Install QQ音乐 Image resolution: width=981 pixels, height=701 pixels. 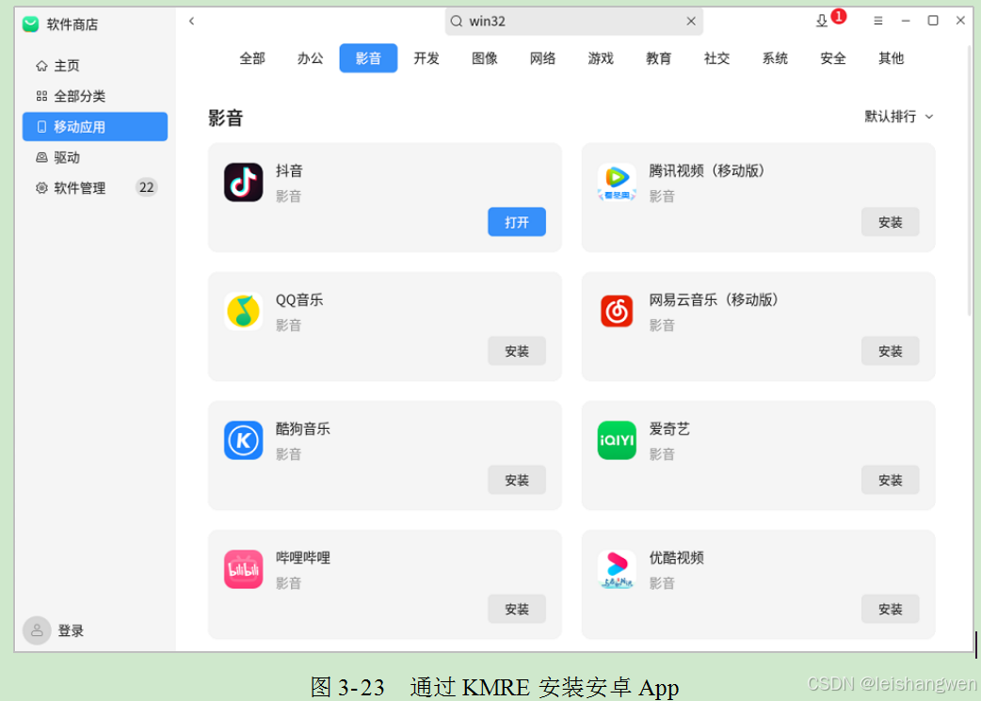tap(517, 351)
